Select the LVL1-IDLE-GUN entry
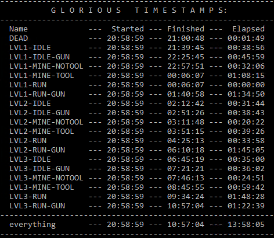 point(39,57)
